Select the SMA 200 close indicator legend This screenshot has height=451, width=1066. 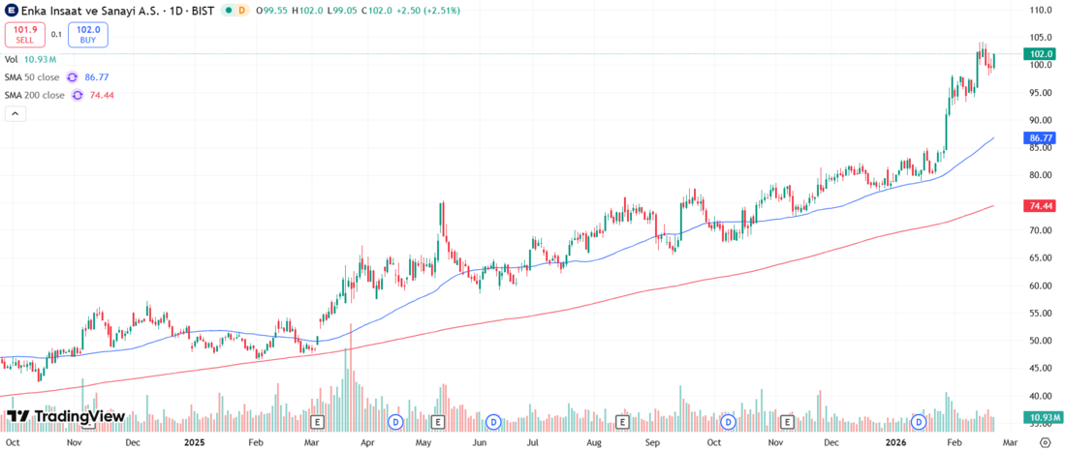click(34, 95)
